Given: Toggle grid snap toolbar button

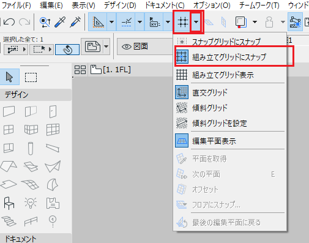Looking at the screenshot, I should point(182,22).
